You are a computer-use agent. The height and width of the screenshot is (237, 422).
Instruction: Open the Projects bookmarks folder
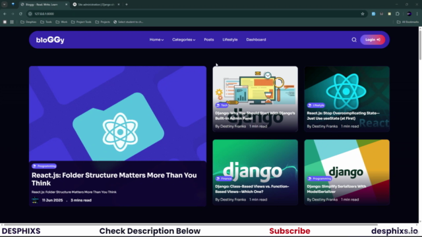point(103,22)
